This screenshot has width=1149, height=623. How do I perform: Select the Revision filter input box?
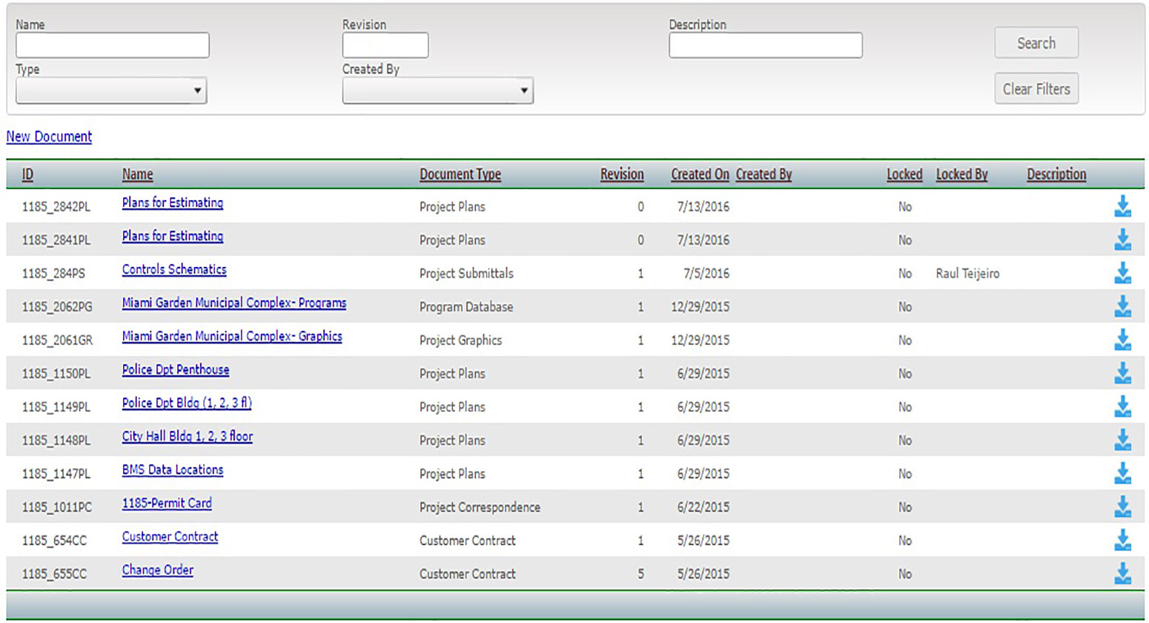point(385,45)
